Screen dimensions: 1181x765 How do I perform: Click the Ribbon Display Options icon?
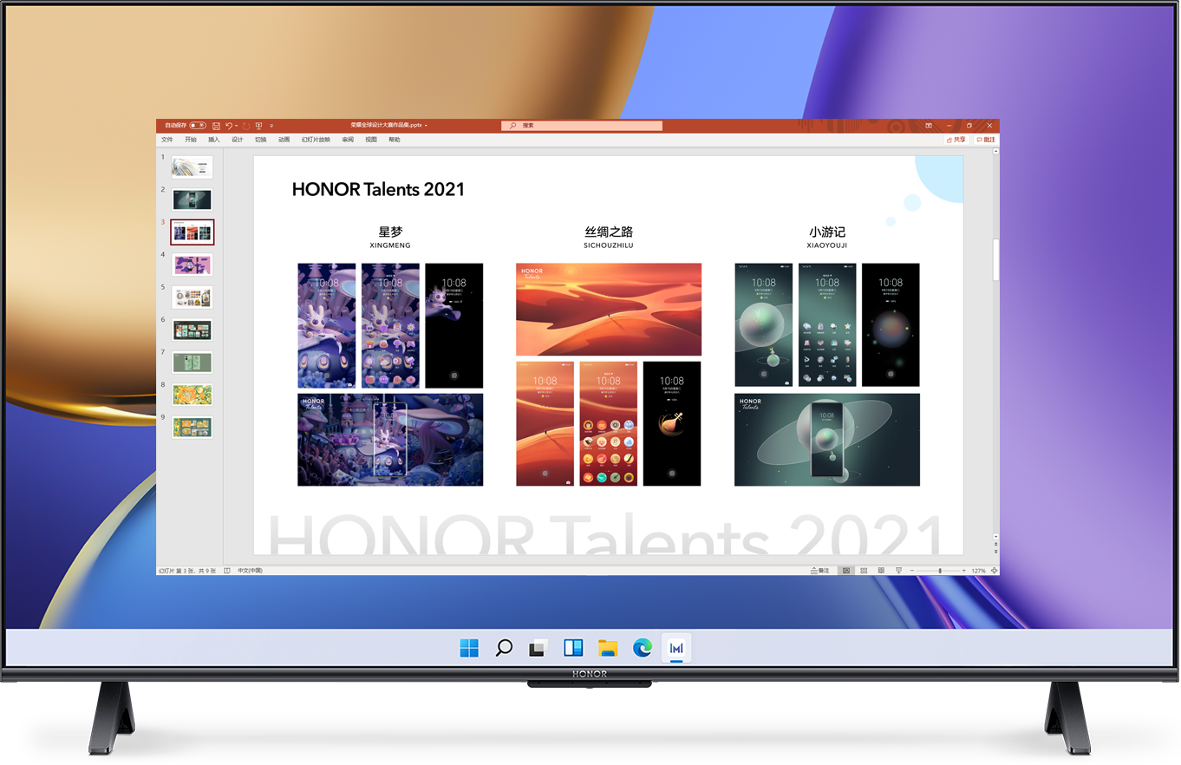[x=928, y=126]
